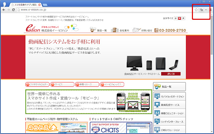Click the colored boxes icon in sidebar 製品一覧

pyautogui.click(x=157, y=86)
